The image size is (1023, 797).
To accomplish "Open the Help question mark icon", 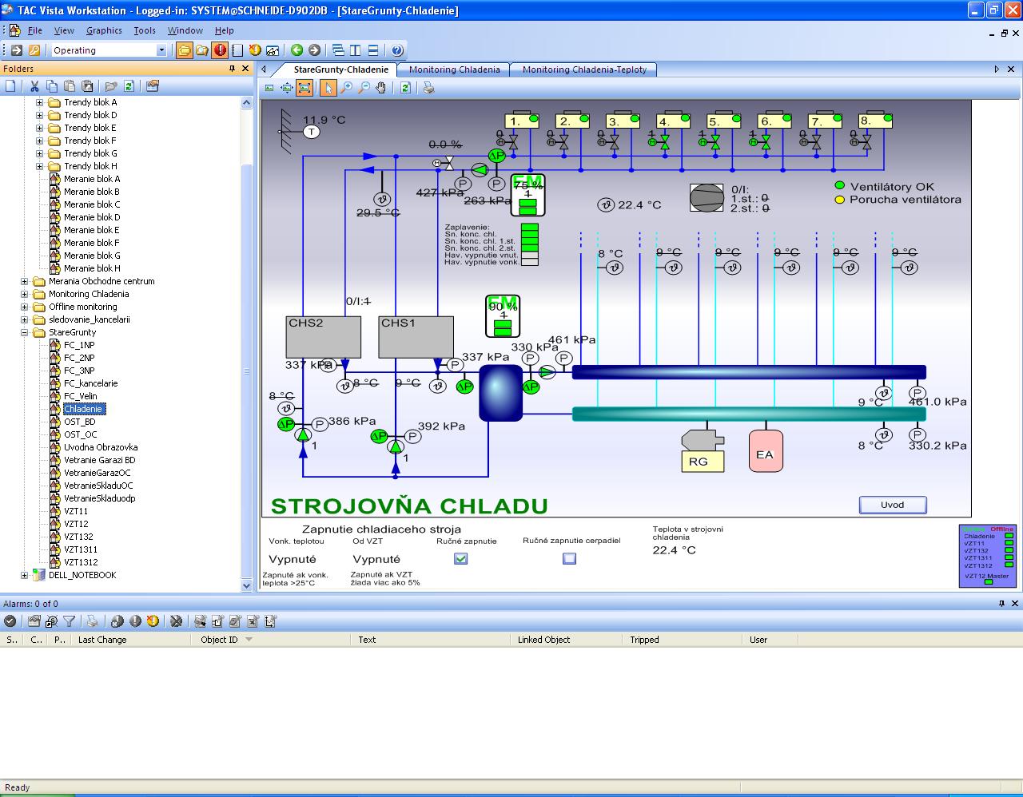I will (397, 50).
